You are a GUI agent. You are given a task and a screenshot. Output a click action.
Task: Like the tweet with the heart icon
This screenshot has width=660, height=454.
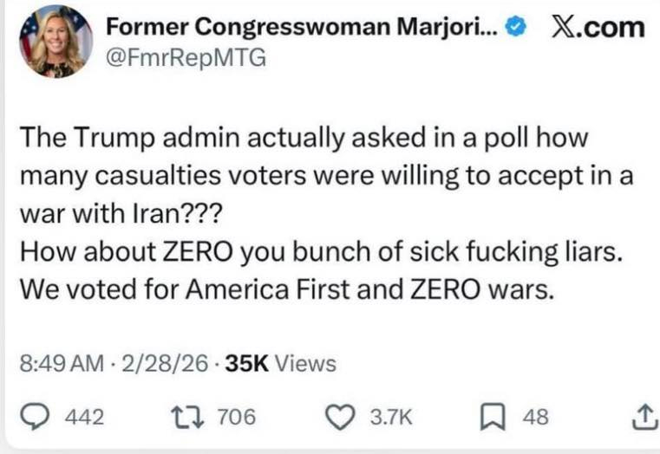coord(339,418)
